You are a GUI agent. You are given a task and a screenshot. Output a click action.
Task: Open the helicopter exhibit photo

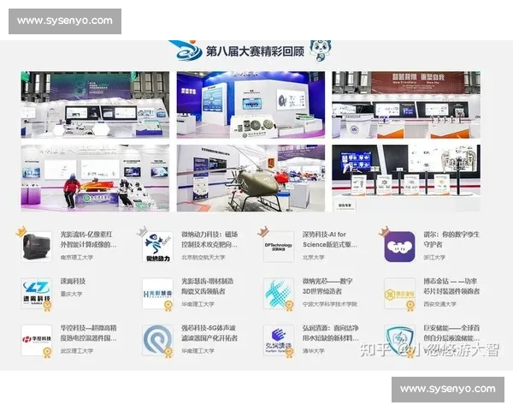click(251, 178)
